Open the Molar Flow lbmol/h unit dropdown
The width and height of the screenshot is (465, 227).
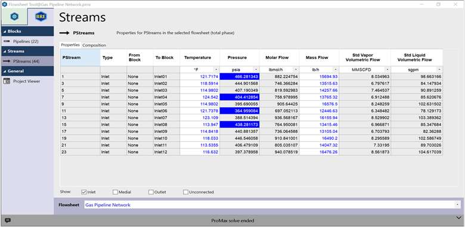(x=296, y=70)
